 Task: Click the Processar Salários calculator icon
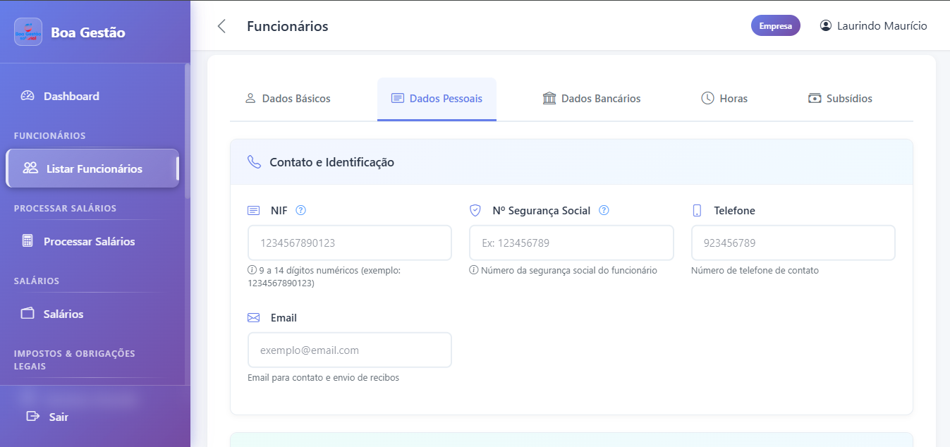click(28, 241)
